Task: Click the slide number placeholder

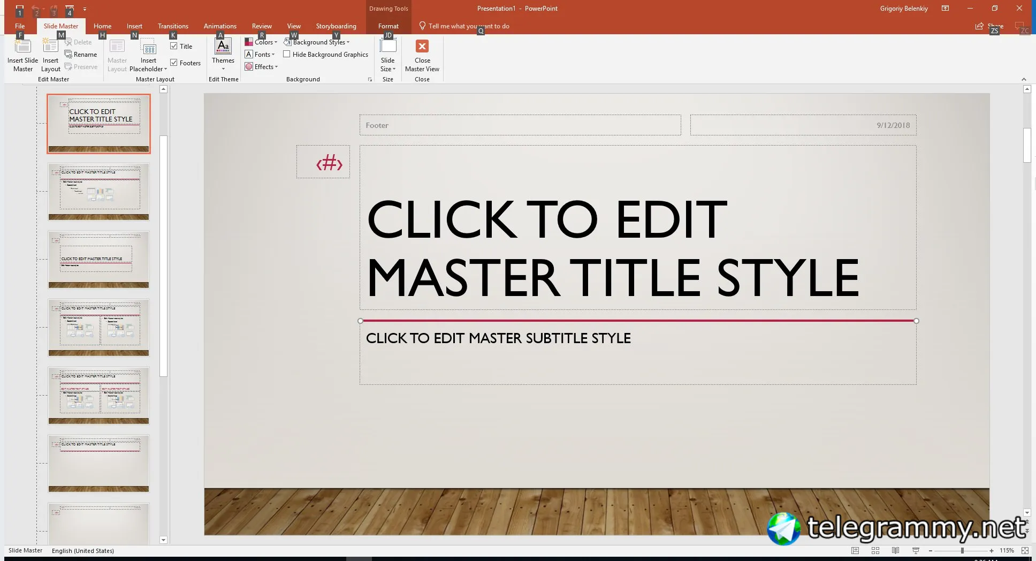Action: click(323, 162)
